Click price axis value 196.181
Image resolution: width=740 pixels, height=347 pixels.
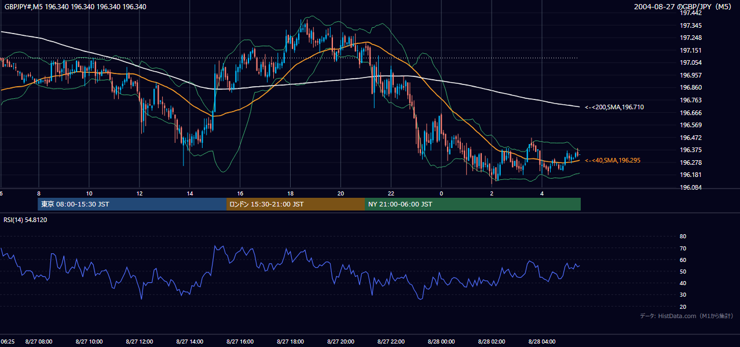point(690,175)
